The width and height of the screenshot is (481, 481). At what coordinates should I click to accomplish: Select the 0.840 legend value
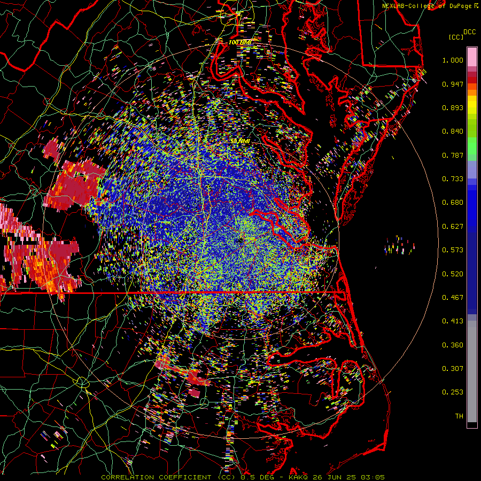pyautogui.click(x=453, y=131)
